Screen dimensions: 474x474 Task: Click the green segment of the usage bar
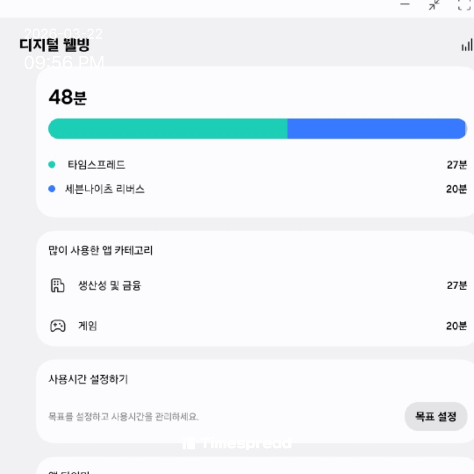(x=168, y=129)
